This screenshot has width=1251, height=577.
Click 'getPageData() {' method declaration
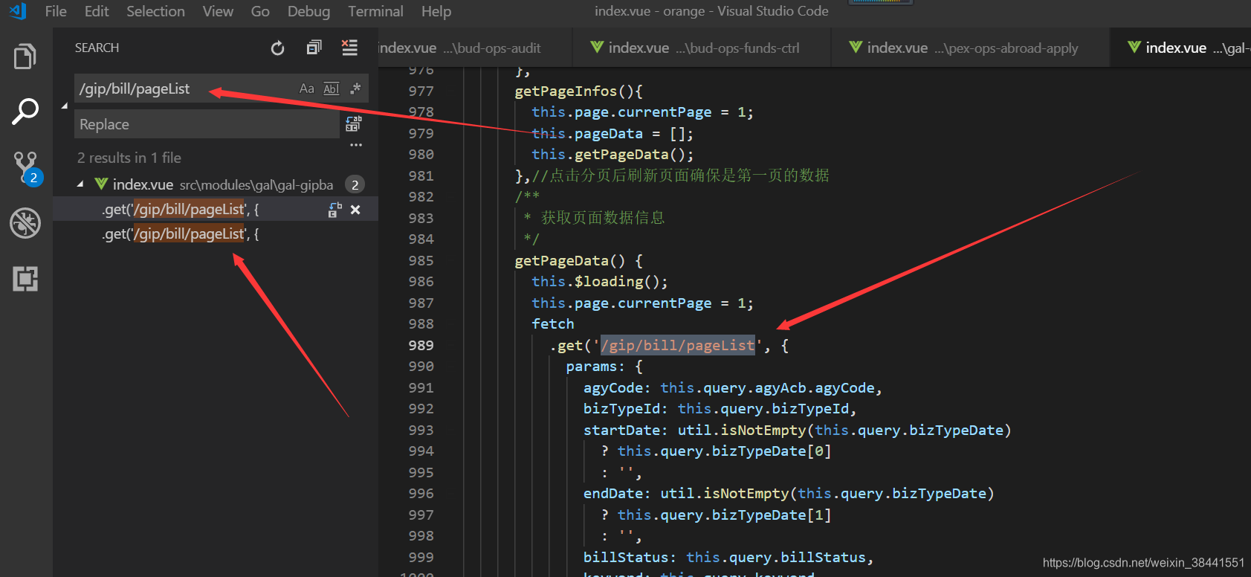578,261
